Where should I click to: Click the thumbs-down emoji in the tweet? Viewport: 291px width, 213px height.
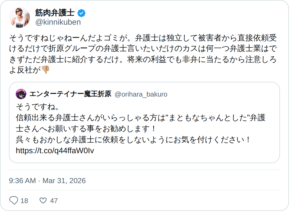coord(45,70)
